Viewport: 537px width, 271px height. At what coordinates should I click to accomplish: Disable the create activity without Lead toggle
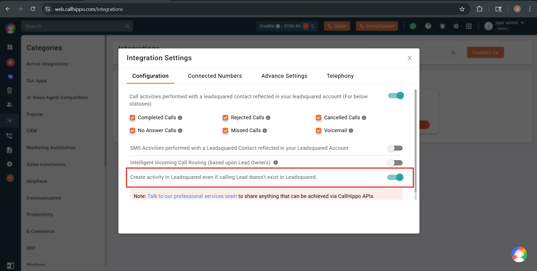(x=395, y=177)
